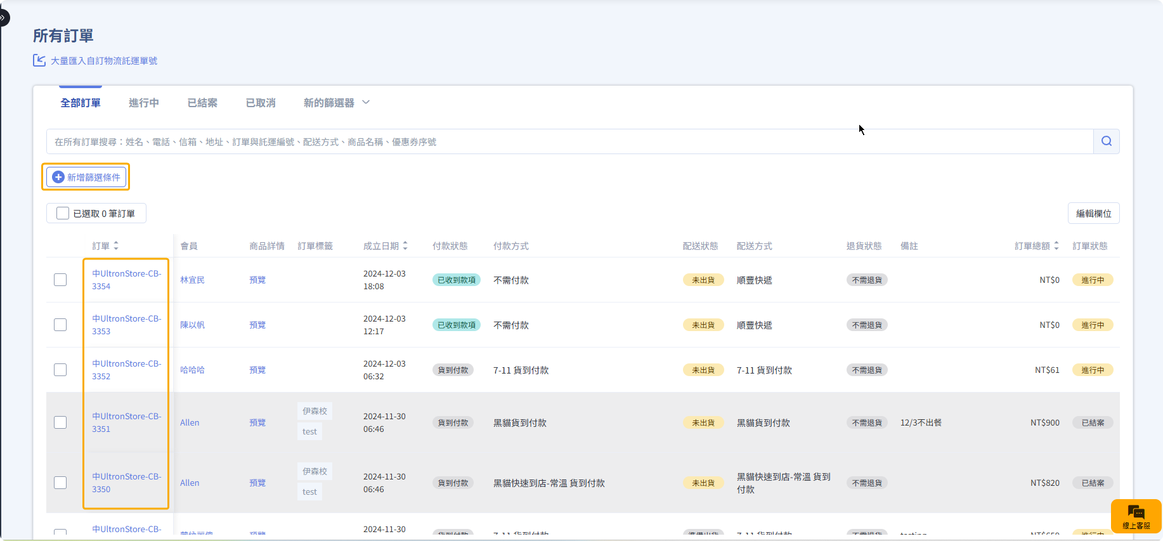1163x541 pixels.
Task: Click the 訂單狀態 column header
Action: point(1089,245)
